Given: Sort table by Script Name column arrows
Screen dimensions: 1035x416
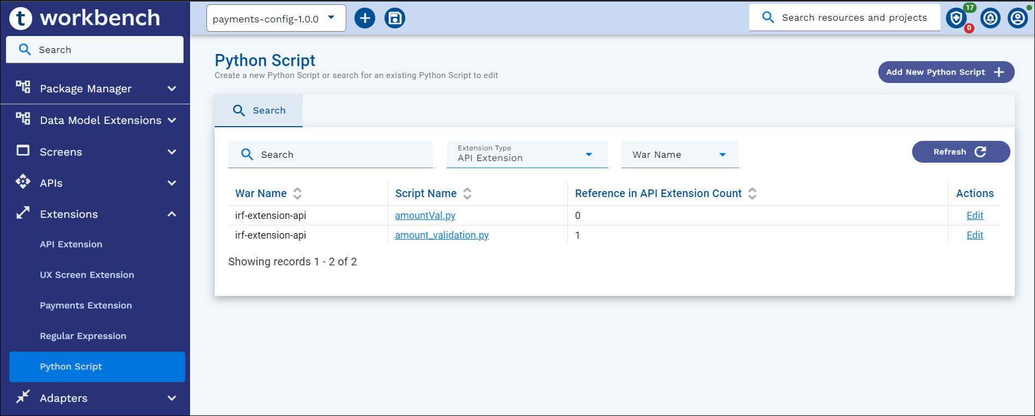Looking at the screenshot, I should pyautogui.click(x=467, y=193).
